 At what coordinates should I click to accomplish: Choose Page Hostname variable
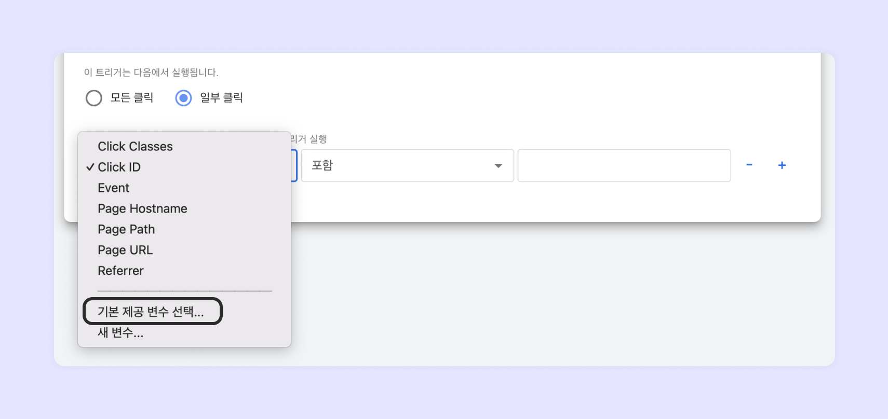pos(142,209)
